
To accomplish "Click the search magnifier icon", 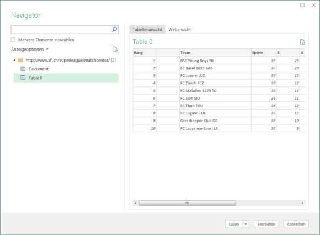I will (x=115, y=30).
